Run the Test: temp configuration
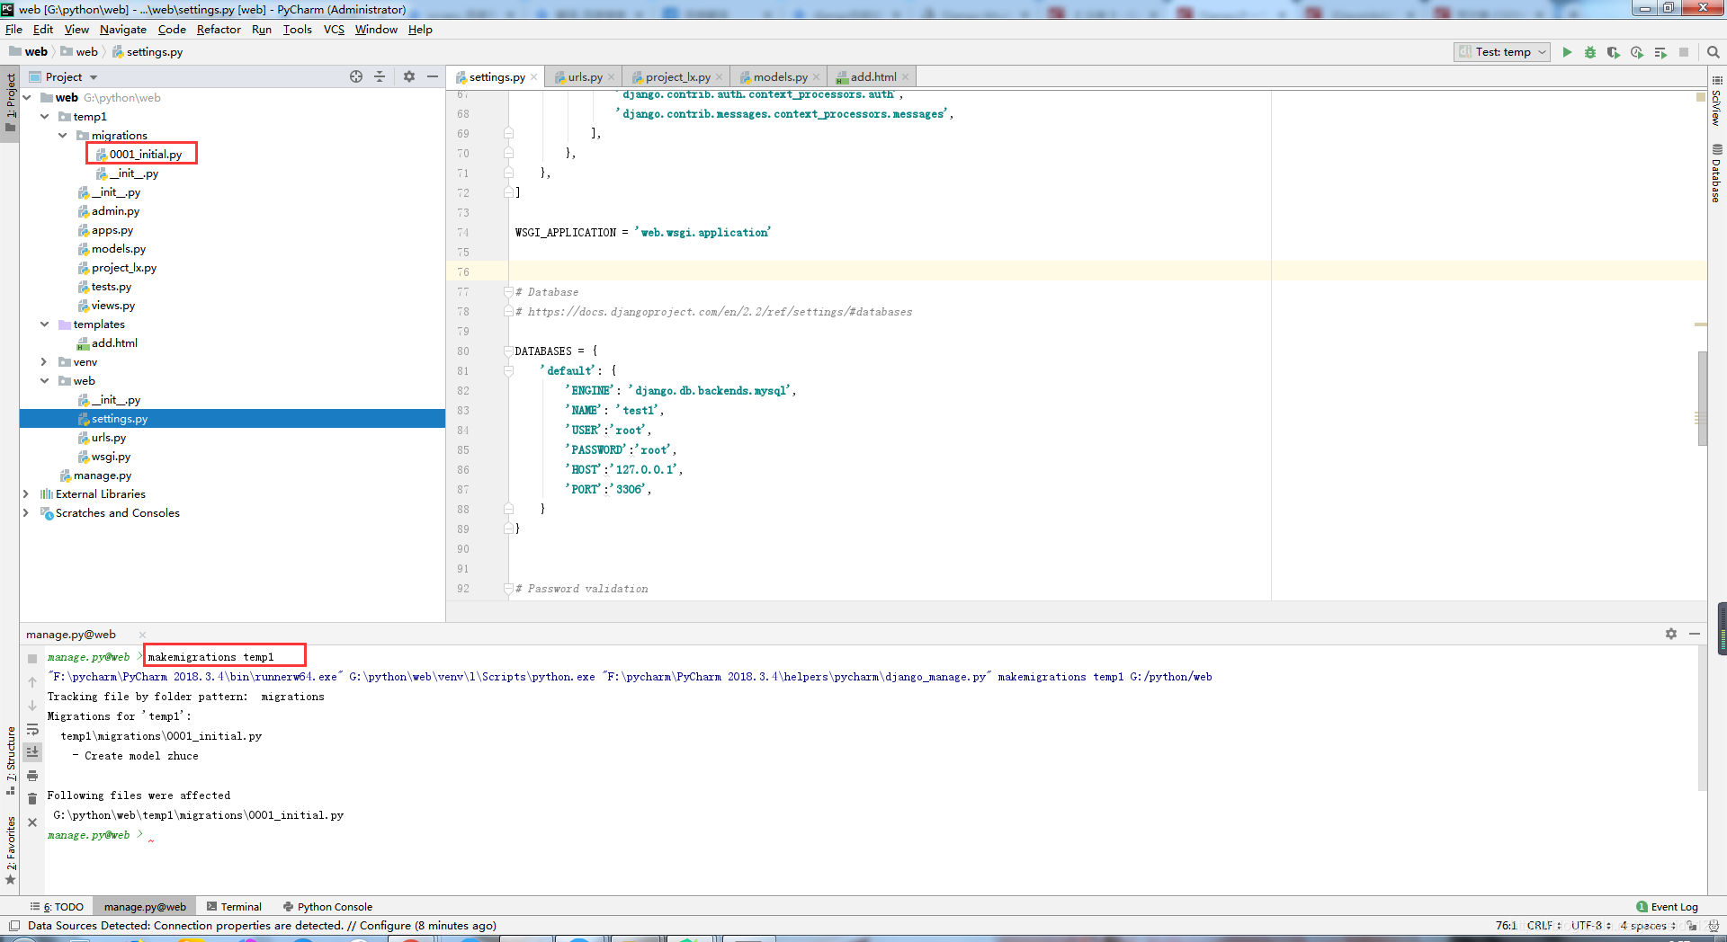Image resolution: width=1727 pixels, height=942 pixels. 1567,52
